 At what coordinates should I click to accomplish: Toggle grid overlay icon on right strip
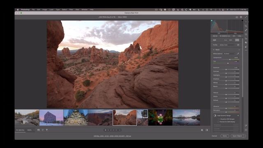pos(246,130)
